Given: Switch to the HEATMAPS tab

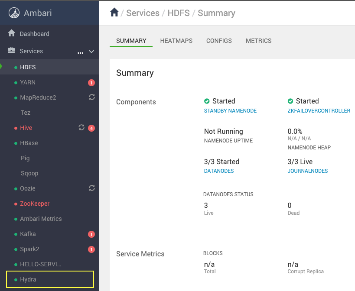Looking at the screenshot, I should click(176, 41).
